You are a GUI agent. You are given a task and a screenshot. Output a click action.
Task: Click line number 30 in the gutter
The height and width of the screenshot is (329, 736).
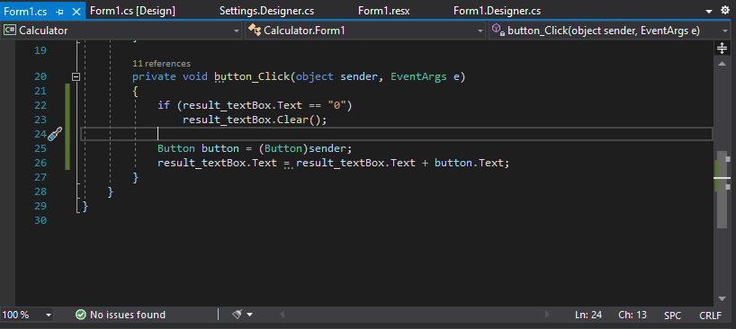(x=40, y=220)
